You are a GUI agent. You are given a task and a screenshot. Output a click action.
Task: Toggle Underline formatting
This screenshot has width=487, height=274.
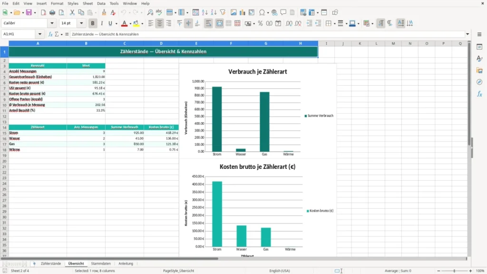[110, 23]
